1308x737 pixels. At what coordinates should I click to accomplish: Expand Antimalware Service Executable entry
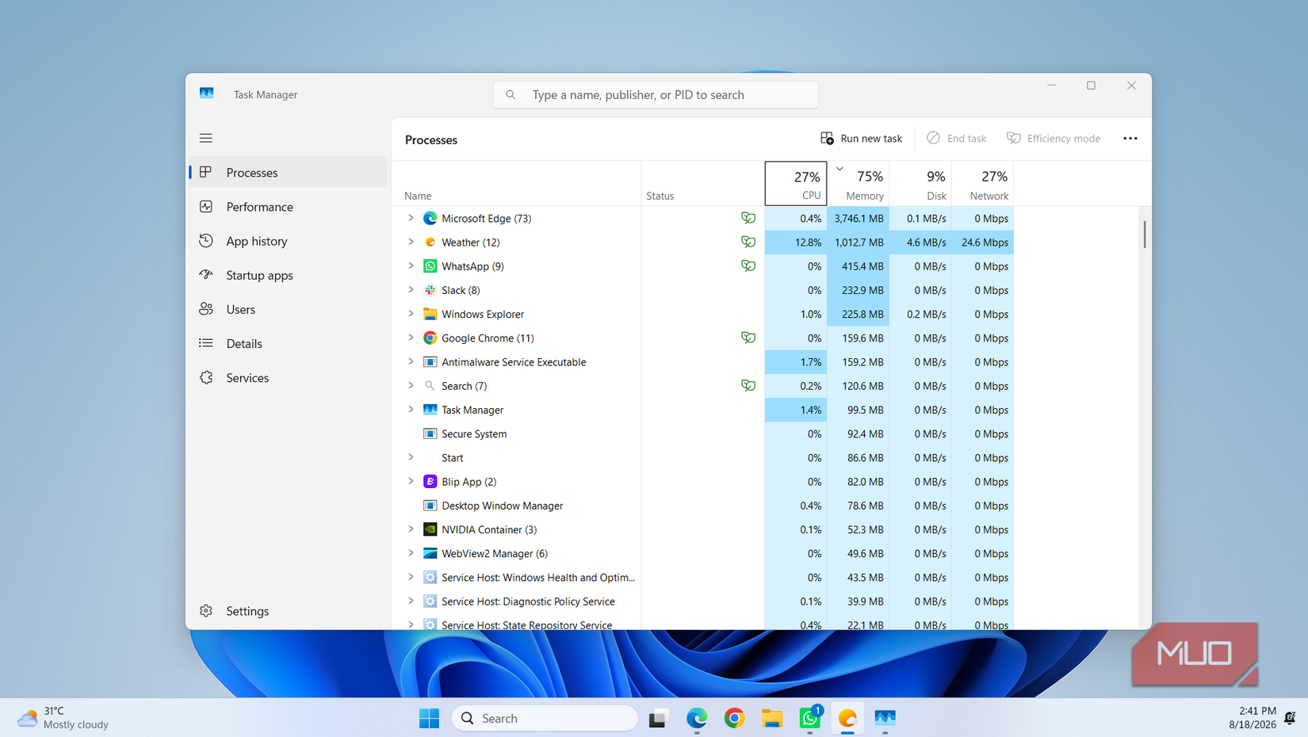(x=411, y=361)
